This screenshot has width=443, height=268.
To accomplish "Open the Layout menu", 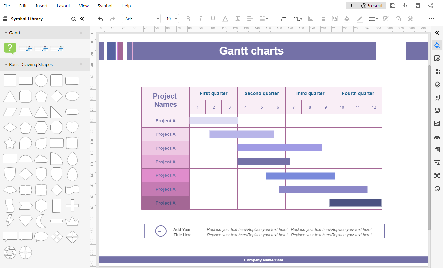I will coord(63,6).
